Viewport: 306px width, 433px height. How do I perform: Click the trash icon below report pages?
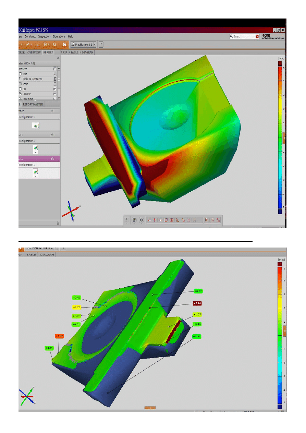pos(58,223)
